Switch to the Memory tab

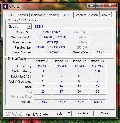tap(54, 15)
